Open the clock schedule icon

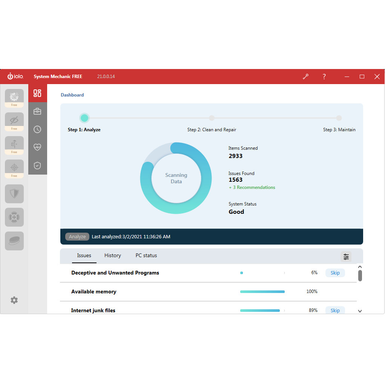(37, 129)
